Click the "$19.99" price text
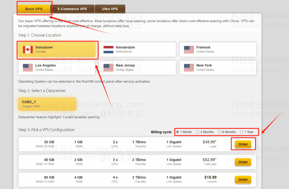The width and height of the screenshot is (289, 189). pyautogui.click(x=211, y=177)
